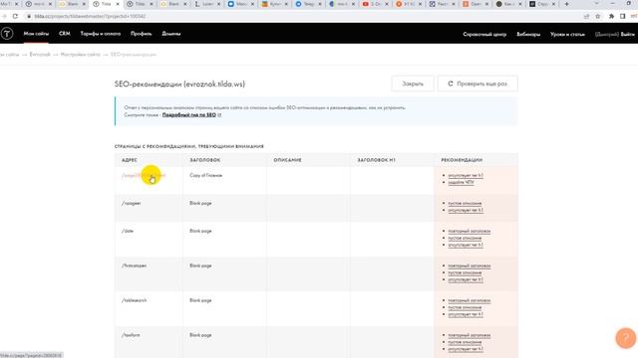Switch to the YouTube browser tab
Viewport: 638px width, 358px height.
(x=375, y=4)
